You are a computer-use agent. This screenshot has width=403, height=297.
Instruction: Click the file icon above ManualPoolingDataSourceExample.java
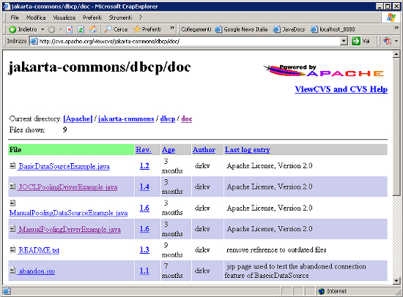point(12,203)
